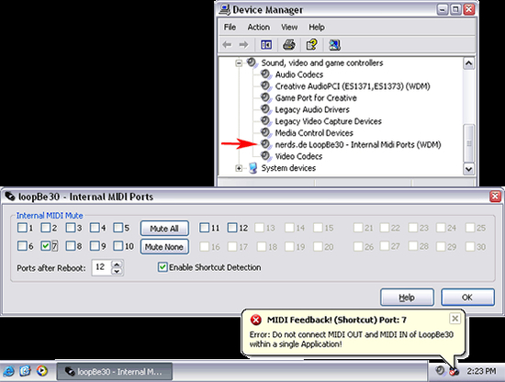The height and width of the screenshot is (382, 505).
Task: Toggle the console tree view toolbar icon
Action: (x=266, y=45)
